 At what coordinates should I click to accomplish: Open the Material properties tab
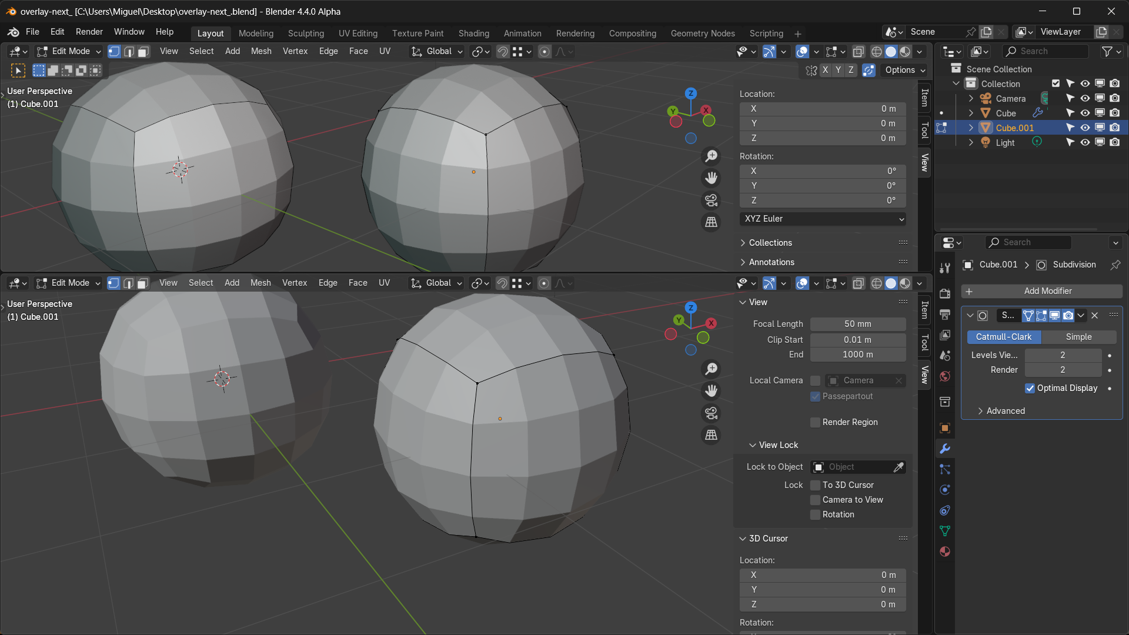coord(945,552)
